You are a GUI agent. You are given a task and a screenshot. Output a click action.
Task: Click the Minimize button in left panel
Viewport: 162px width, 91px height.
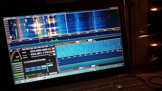(19, 77)
